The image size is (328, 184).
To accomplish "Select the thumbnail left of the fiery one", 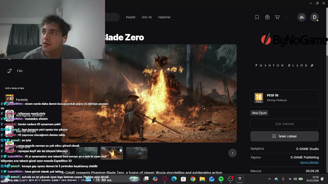I will point(87,153).
